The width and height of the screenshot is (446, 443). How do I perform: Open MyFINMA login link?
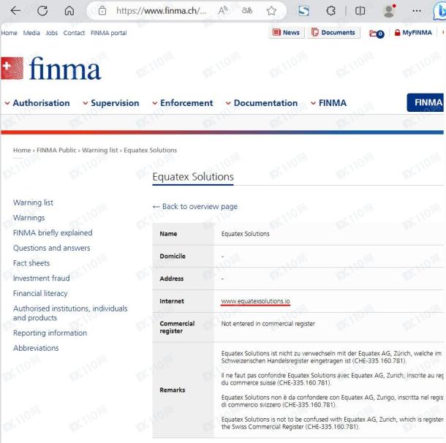[413, 32]
